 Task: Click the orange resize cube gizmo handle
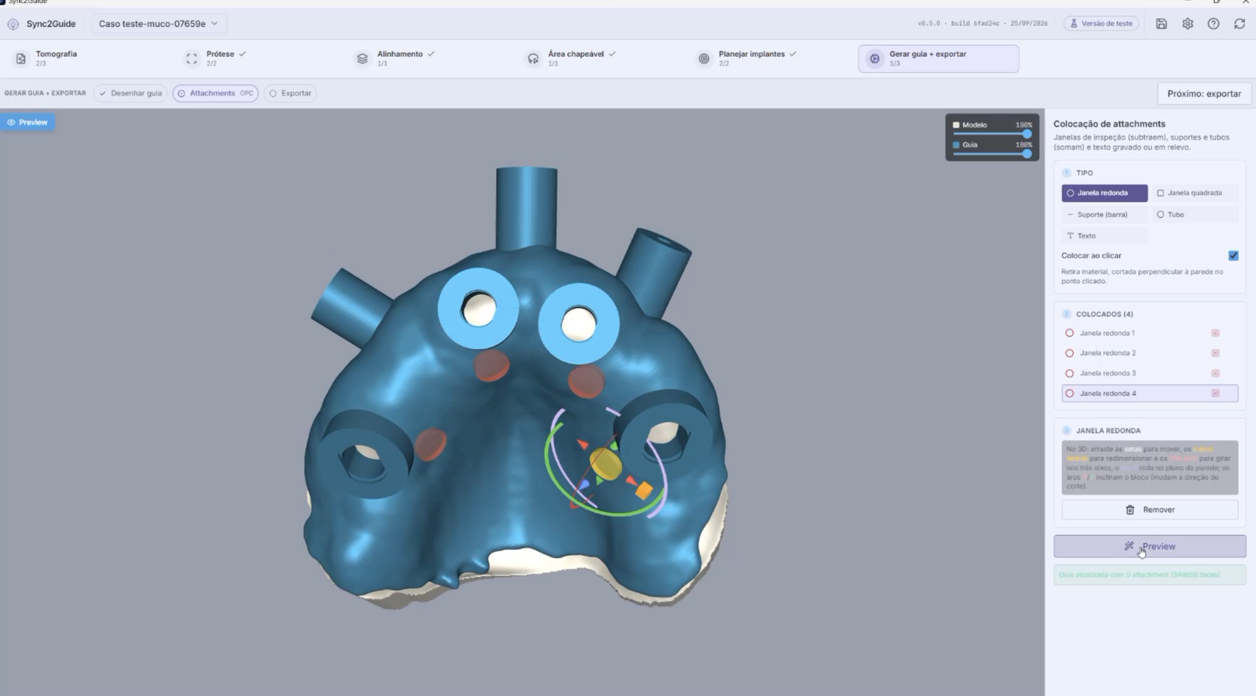644,491
